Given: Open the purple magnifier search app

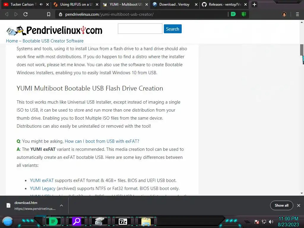Looking at the screenshot, I should pyautogui.click(x=77, y=221).
